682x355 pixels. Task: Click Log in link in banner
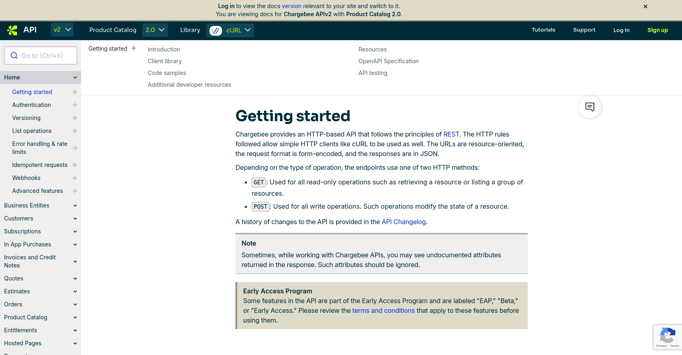pyautogui.click(x=226, y=6)
